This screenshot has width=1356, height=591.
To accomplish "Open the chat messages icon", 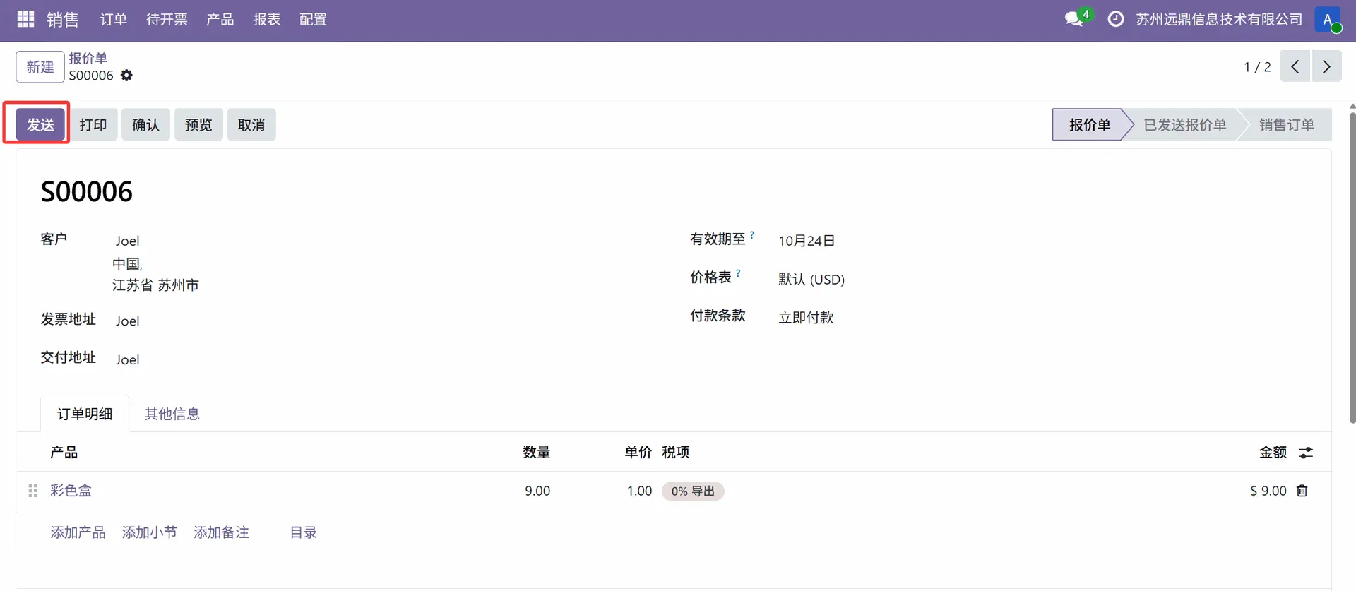I will [x=1074, y=19].
